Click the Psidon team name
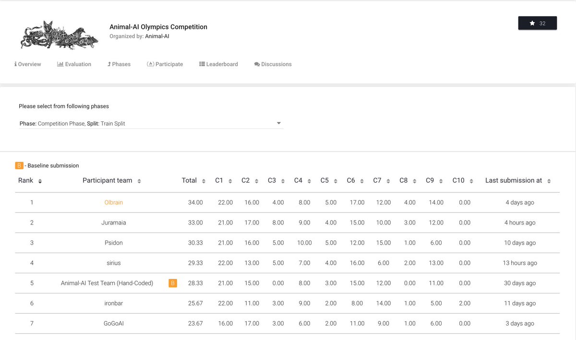Viewport: 576px width, 340px height. click(x=114, y=243)
